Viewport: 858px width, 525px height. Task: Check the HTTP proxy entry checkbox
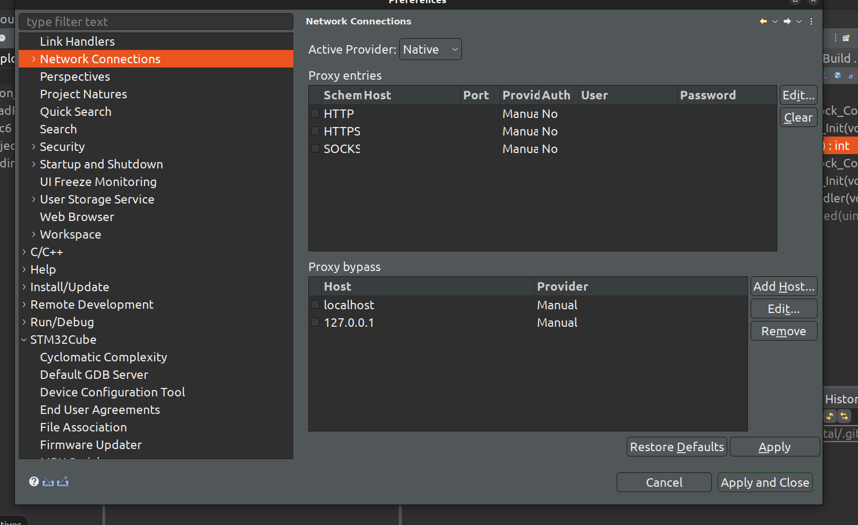coord(314,113)
